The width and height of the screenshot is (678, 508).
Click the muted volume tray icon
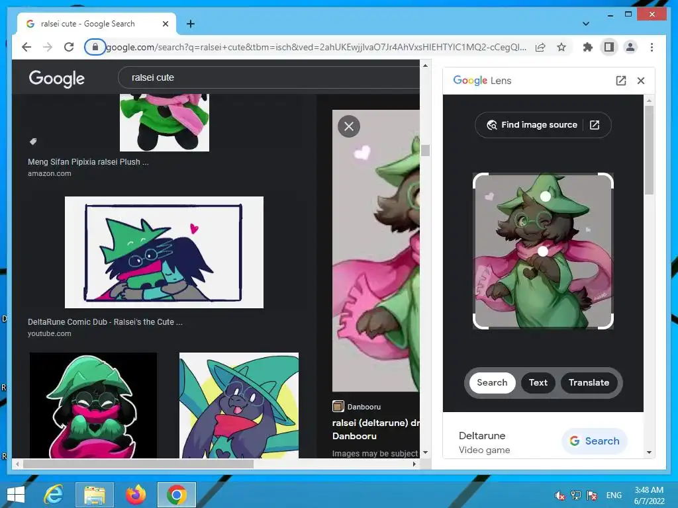[560, 495]
